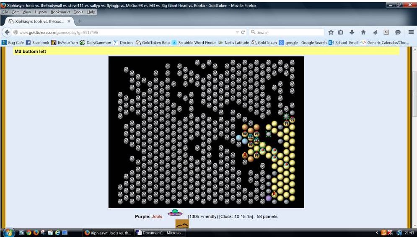Bookmark this page with the star icon
417x237 pixels.
[x=331, y=32]
